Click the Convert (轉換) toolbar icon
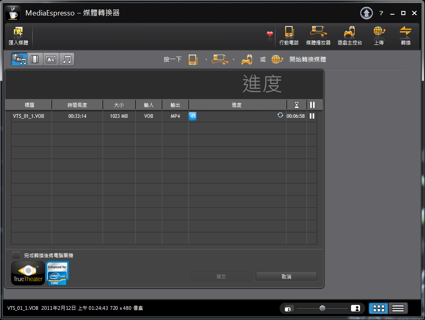 point(405,36)
